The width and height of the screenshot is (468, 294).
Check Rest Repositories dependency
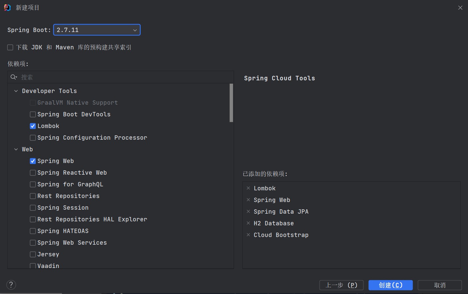tap(33, 196)
